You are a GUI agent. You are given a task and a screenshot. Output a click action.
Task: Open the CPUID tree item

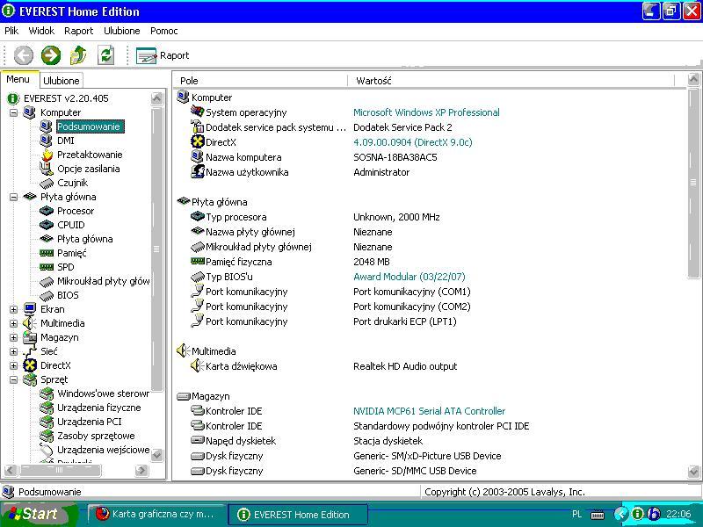pyautogui.click(x=71, y=225)
